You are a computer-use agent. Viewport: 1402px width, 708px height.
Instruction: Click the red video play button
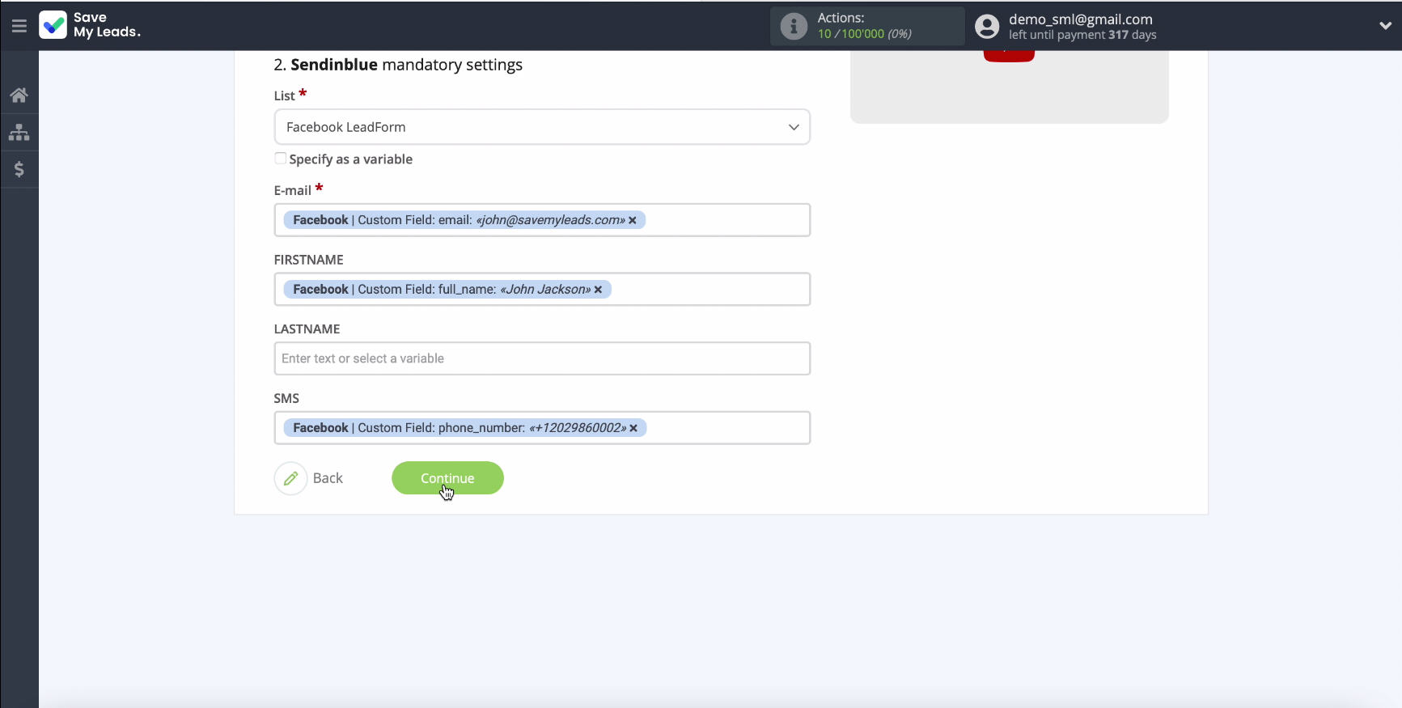coord(1009,55)
